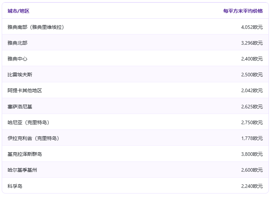Viewport: 271px width, 197px height.
Task: Click the 3,296欧元 price value
Action: (x=252, y=43)
